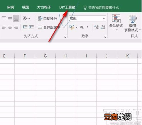Click the 告诉我你想要做什么 search box
Image resolution: width=142 pixels, height=125 pixels.
pyautogui.click(x=104, y=7)
